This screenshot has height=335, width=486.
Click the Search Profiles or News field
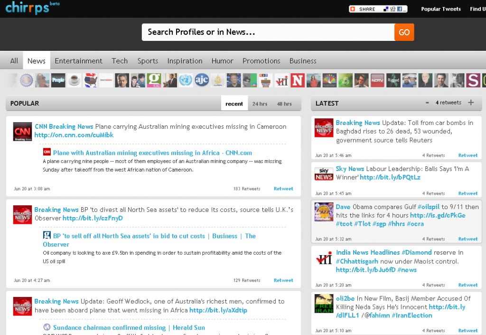[268, 32]
